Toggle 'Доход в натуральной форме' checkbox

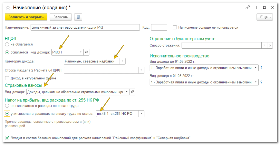(x=7, y=78)
